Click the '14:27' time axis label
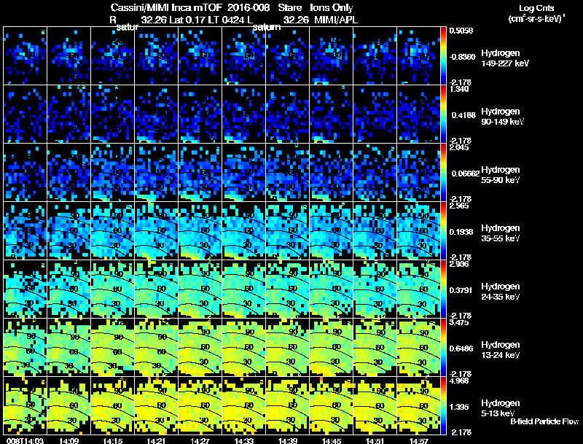 click(x=200, y=440)
